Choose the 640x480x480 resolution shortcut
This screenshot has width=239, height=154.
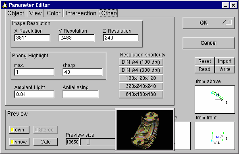(x=141, y=94)
